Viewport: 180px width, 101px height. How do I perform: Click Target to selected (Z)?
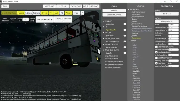63,19
